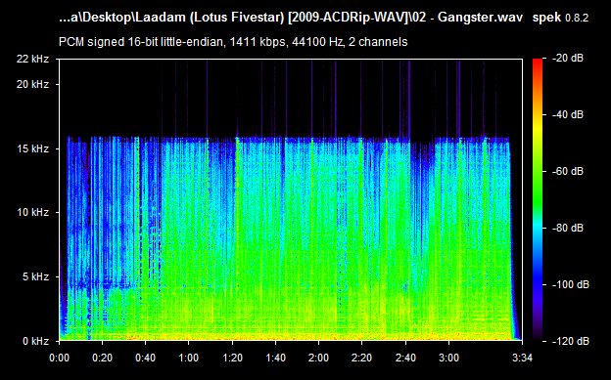This screenshot has width=611, height=380.
Task: Click the '1:20' time axis label
Action: pyautogui.click(x=232, y=358)
